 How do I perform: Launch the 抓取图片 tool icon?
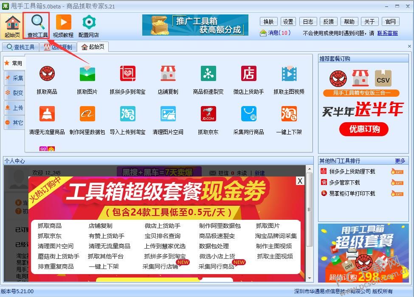click(x=87, y=73)
